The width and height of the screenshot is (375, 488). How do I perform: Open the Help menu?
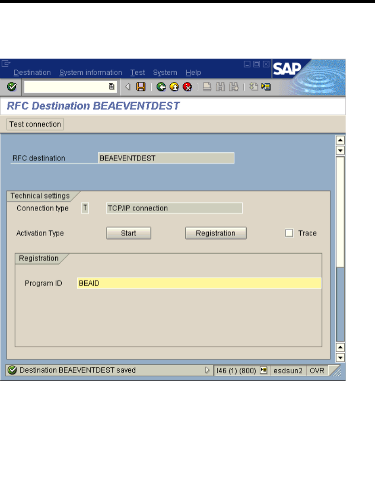pos(193,72)
